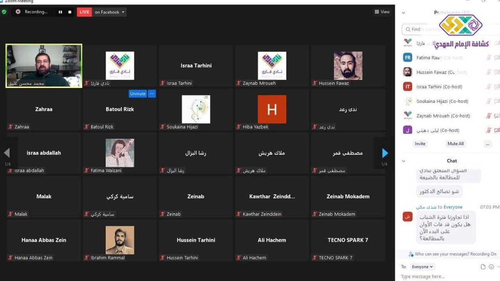Collapse the Participants panel chevron
The image size is (500, 281).
404,13
